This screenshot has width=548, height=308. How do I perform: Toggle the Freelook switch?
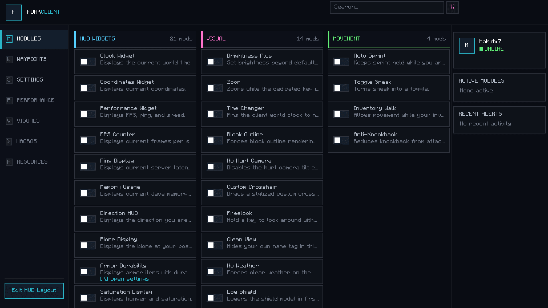[214, 219]
